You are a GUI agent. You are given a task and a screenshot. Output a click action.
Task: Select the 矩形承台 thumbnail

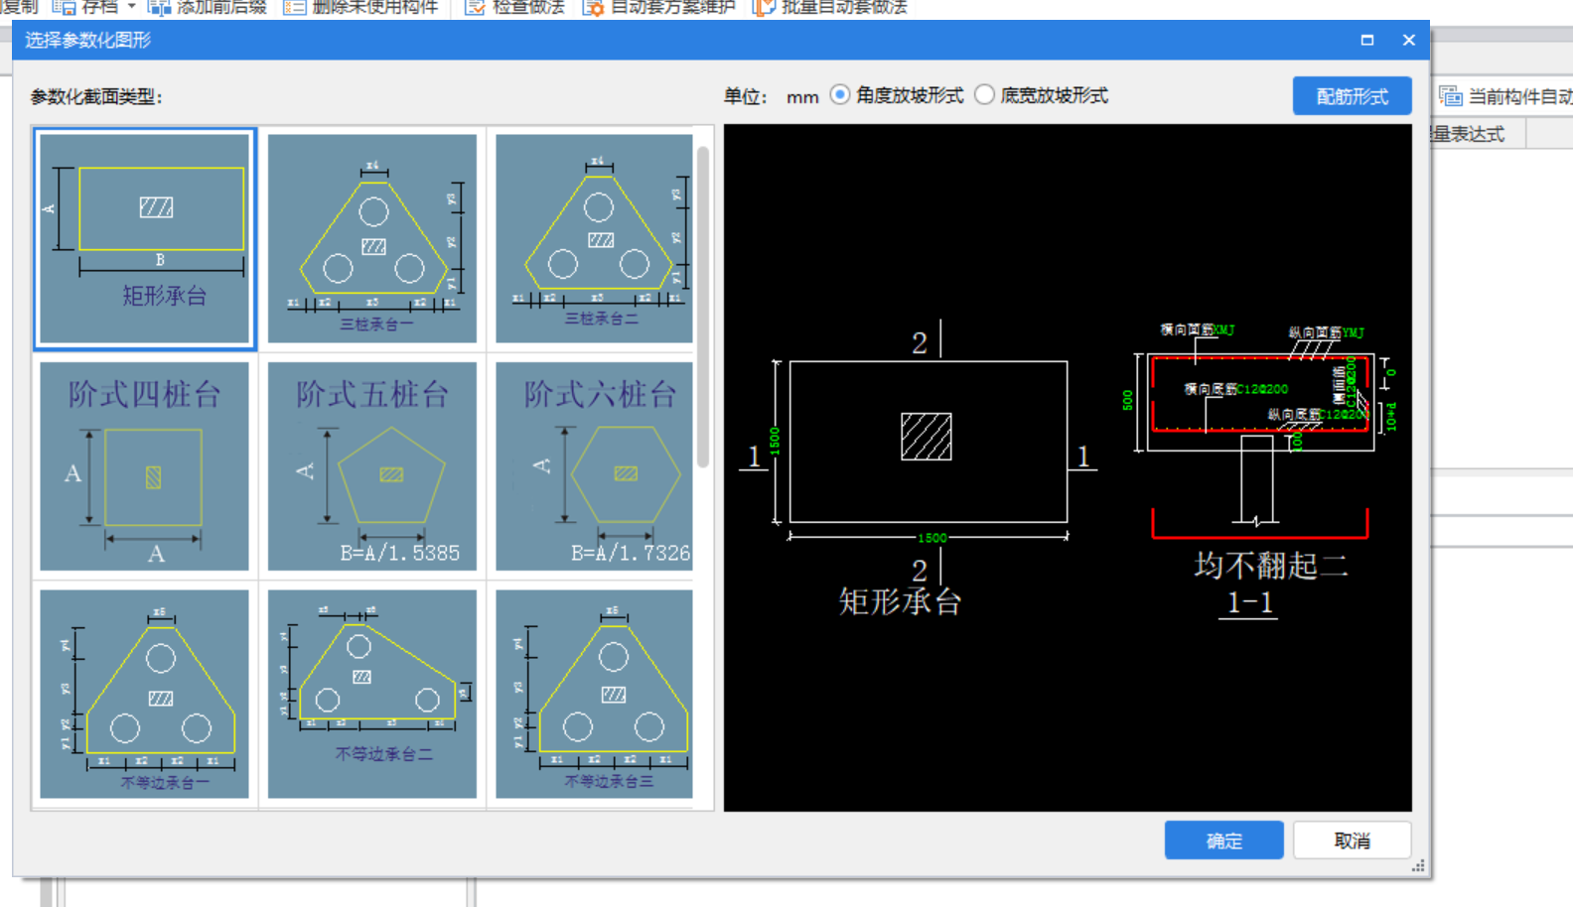click(x=145, y=239)
